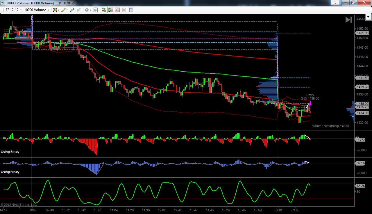Click the 'Volume remaining = 6375' text
The image size is (372, 214).
[x=330, y=126]
